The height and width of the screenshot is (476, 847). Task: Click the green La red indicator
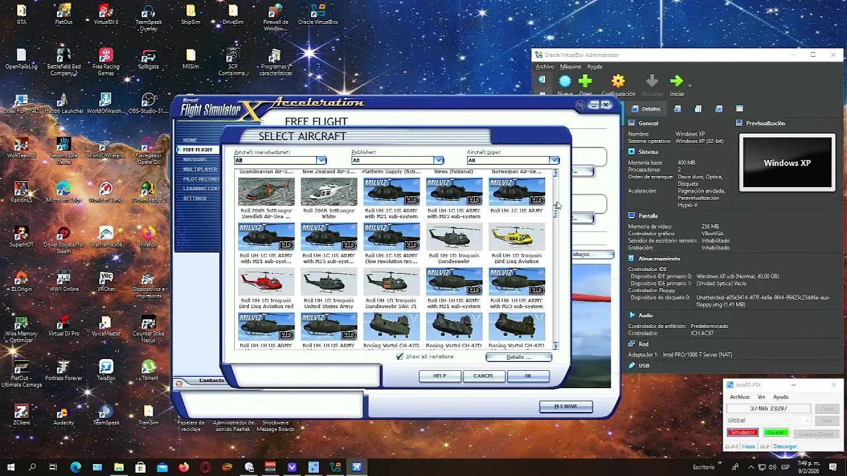776,433
